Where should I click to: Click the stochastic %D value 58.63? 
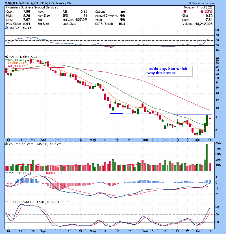(66, 202)
